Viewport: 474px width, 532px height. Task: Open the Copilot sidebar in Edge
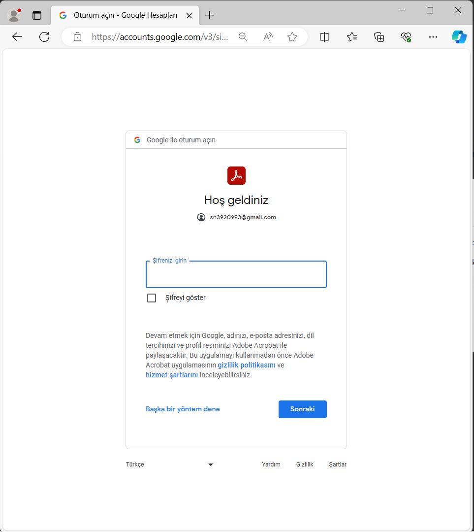click(x=459, y=37)
